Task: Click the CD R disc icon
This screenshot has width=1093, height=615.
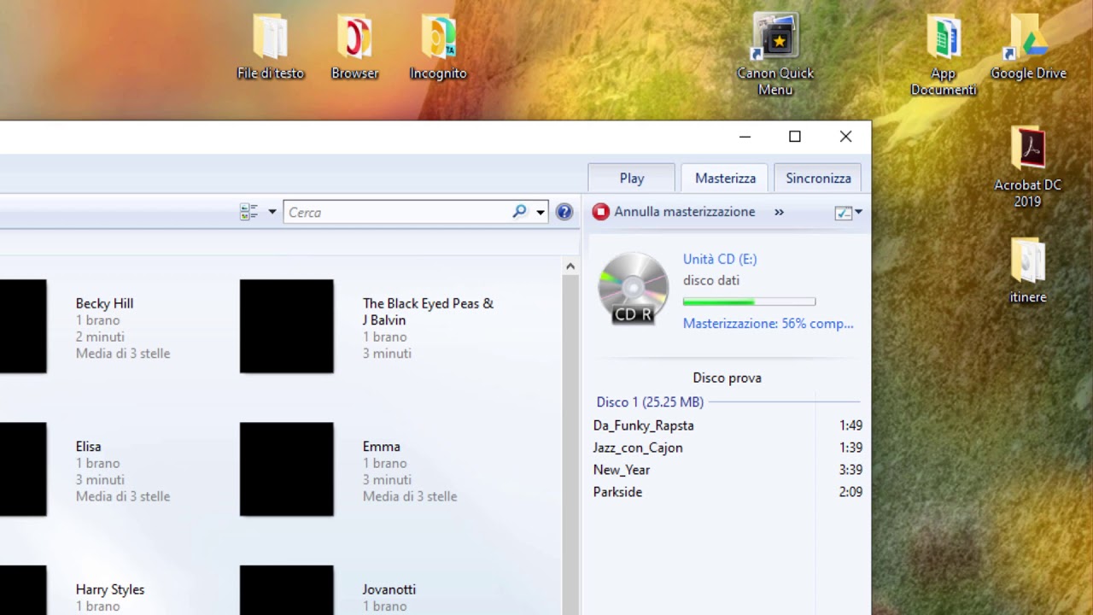Action: coord(633,288)
